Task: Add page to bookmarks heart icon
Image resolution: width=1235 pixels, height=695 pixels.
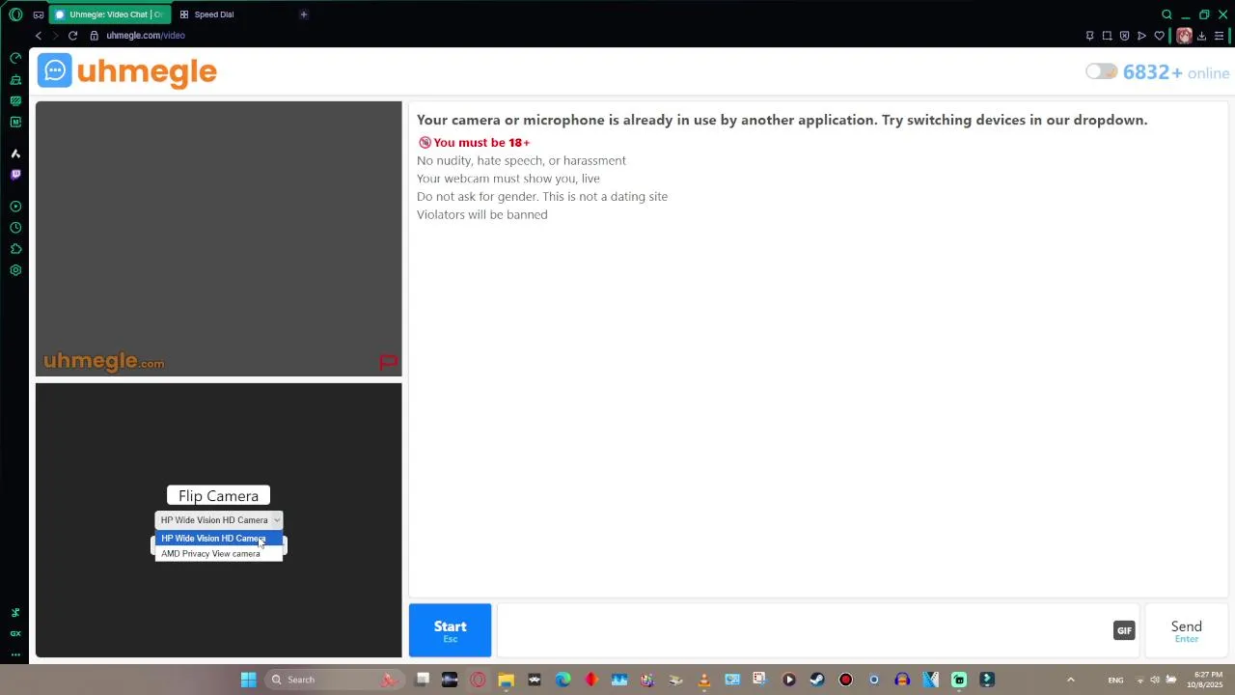Action: (1159, 36)
